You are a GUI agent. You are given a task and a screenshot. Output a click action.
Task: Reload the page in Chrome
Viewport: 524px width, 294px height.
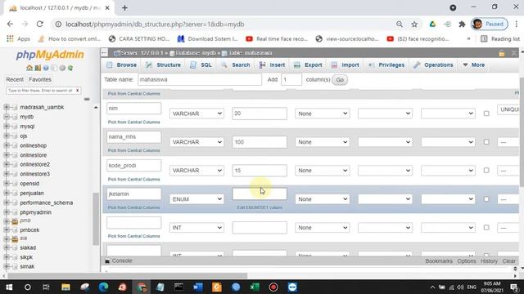click(x=40, y=24)
